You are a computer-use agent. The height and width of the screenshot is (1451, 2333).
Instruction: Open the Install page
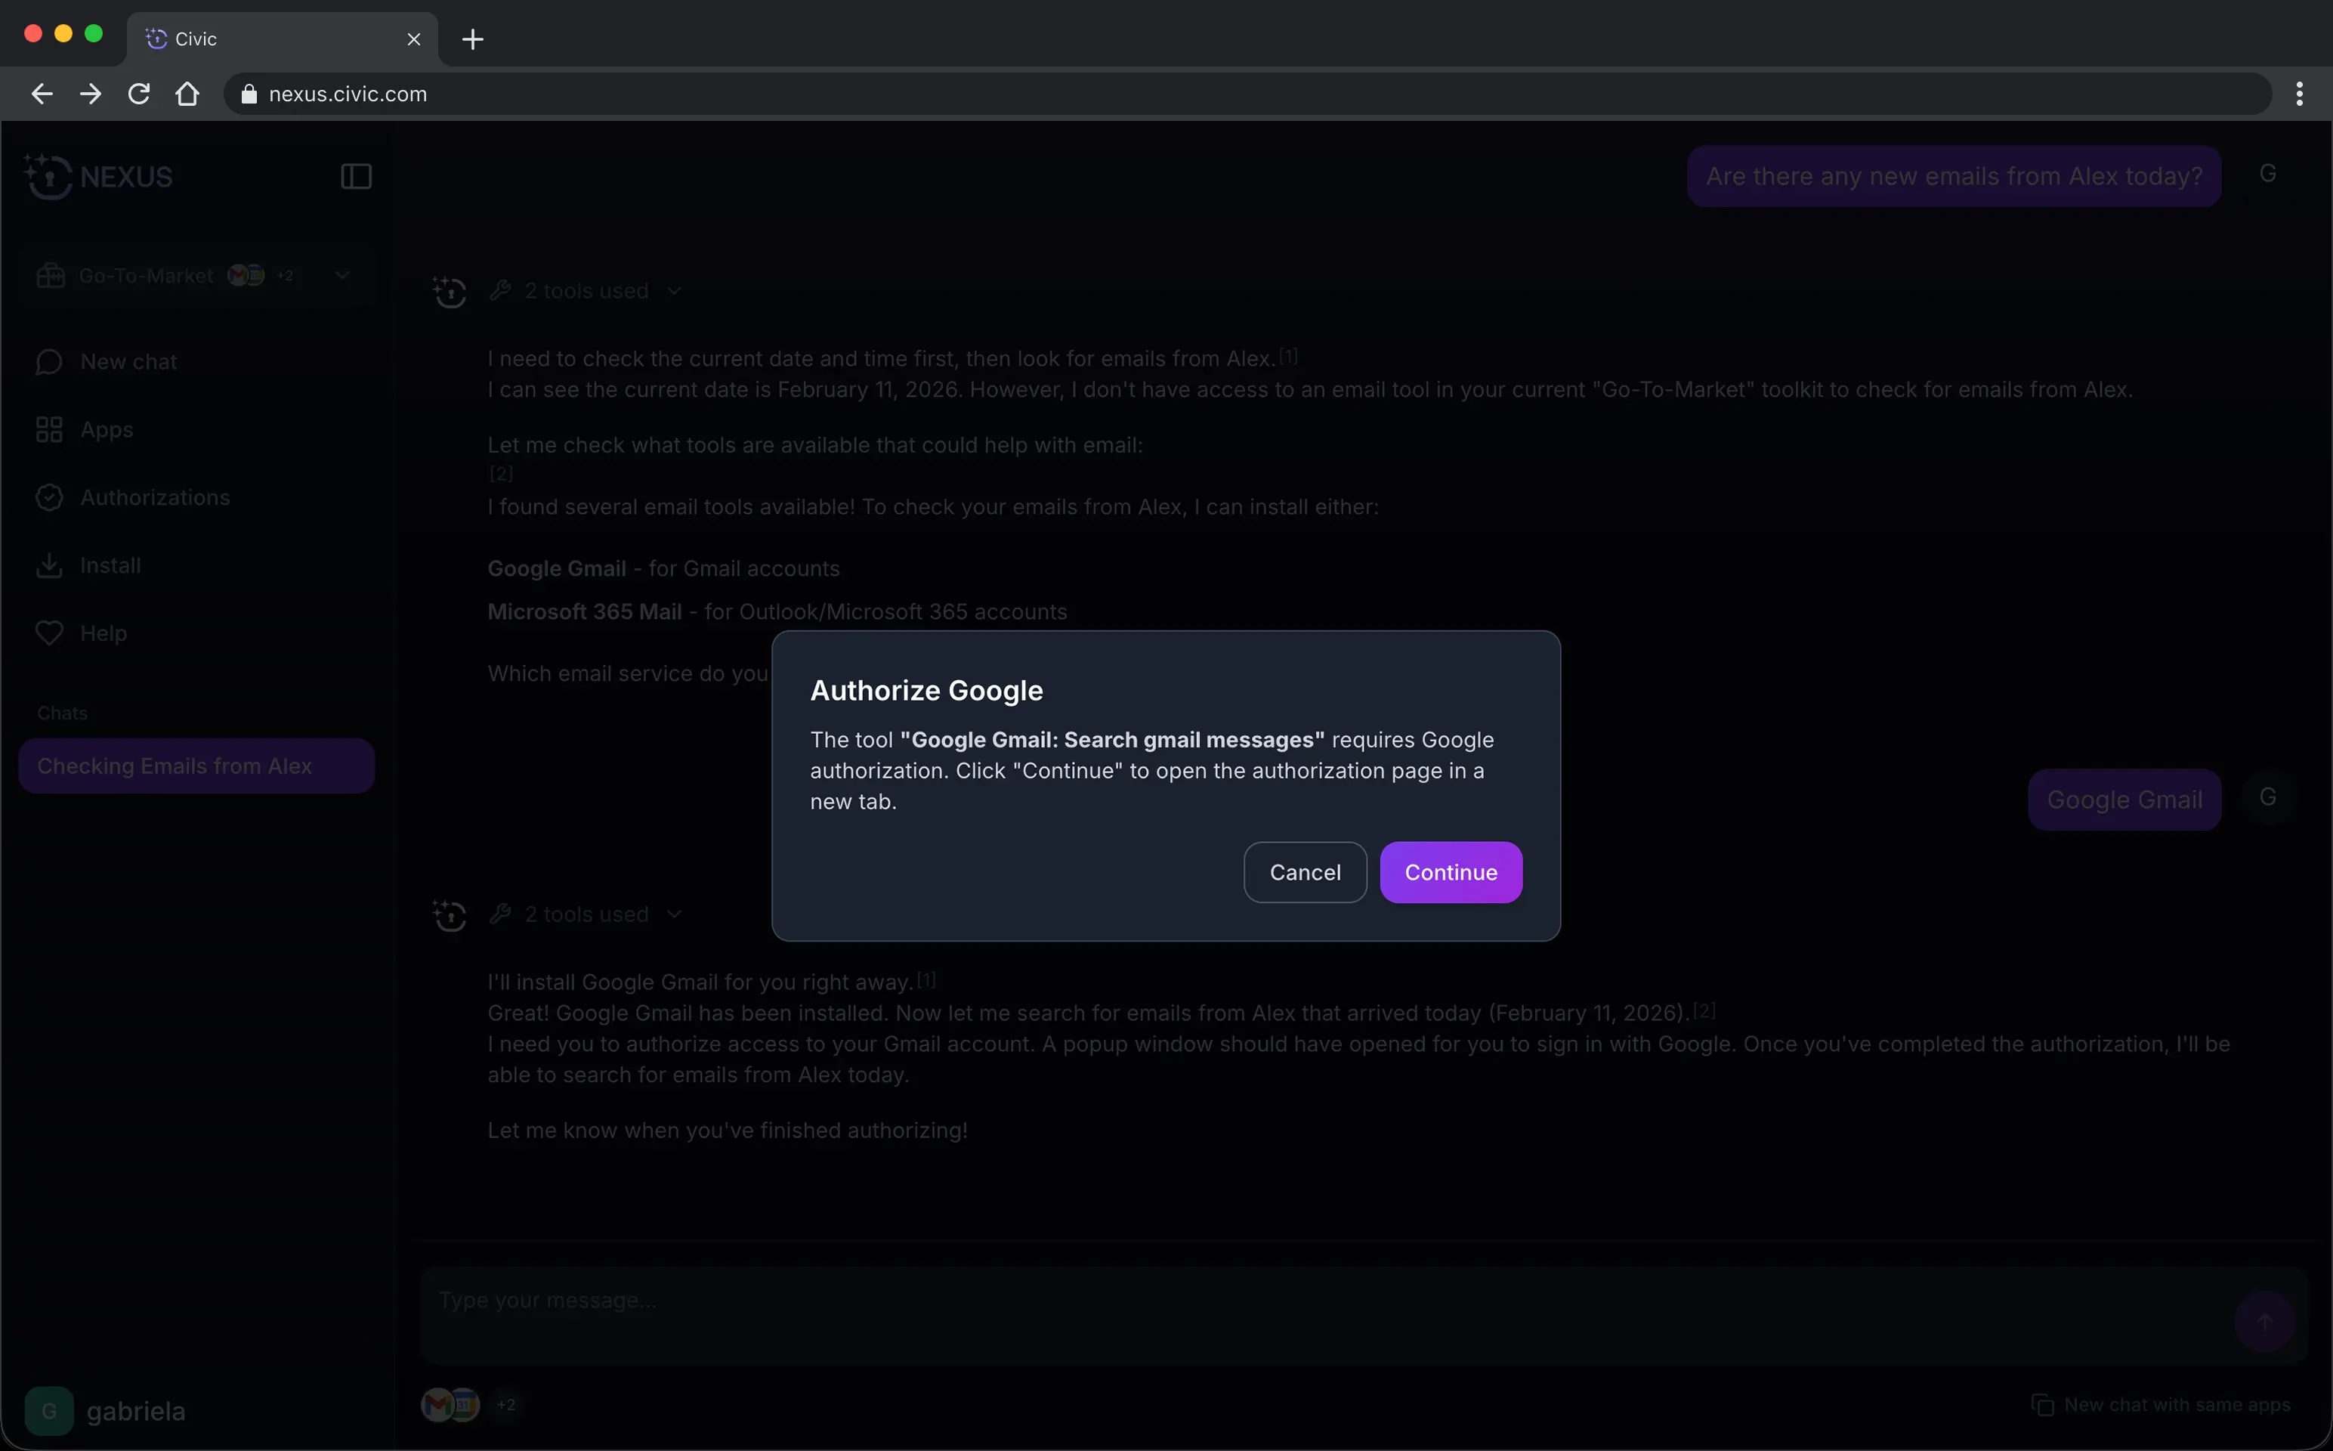[x=110, y=565]
